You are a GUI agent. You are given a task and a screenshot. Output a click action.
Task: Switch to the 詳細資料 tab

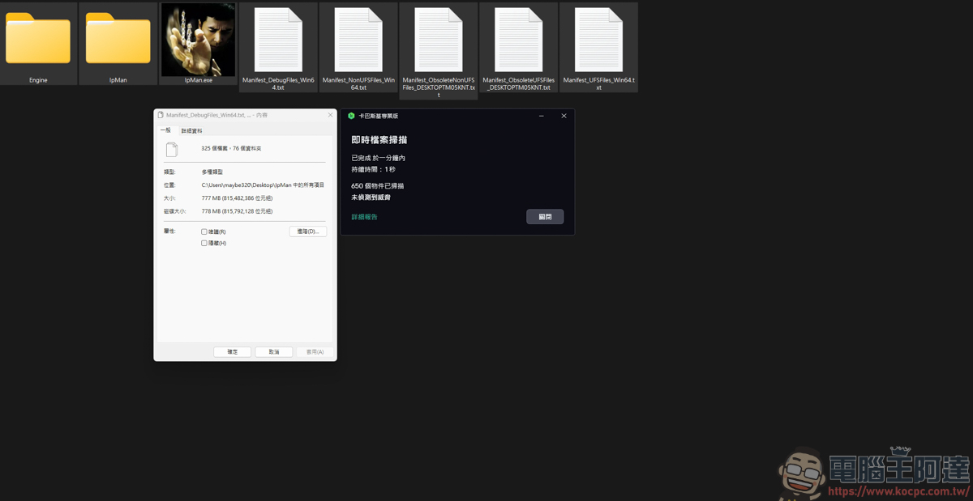[192, 130]
